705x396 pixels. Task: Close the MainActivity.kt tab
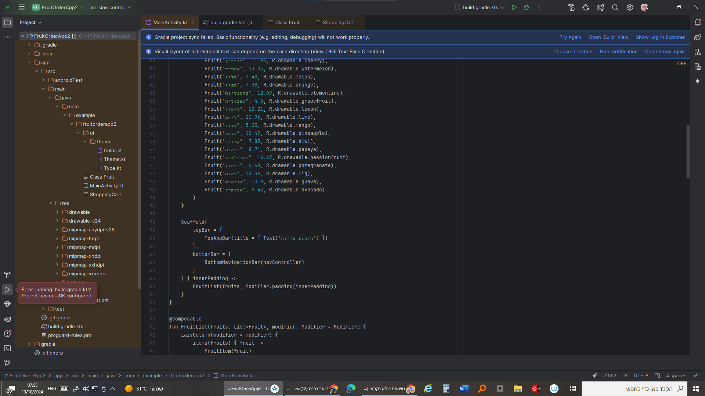pos(193,22)
